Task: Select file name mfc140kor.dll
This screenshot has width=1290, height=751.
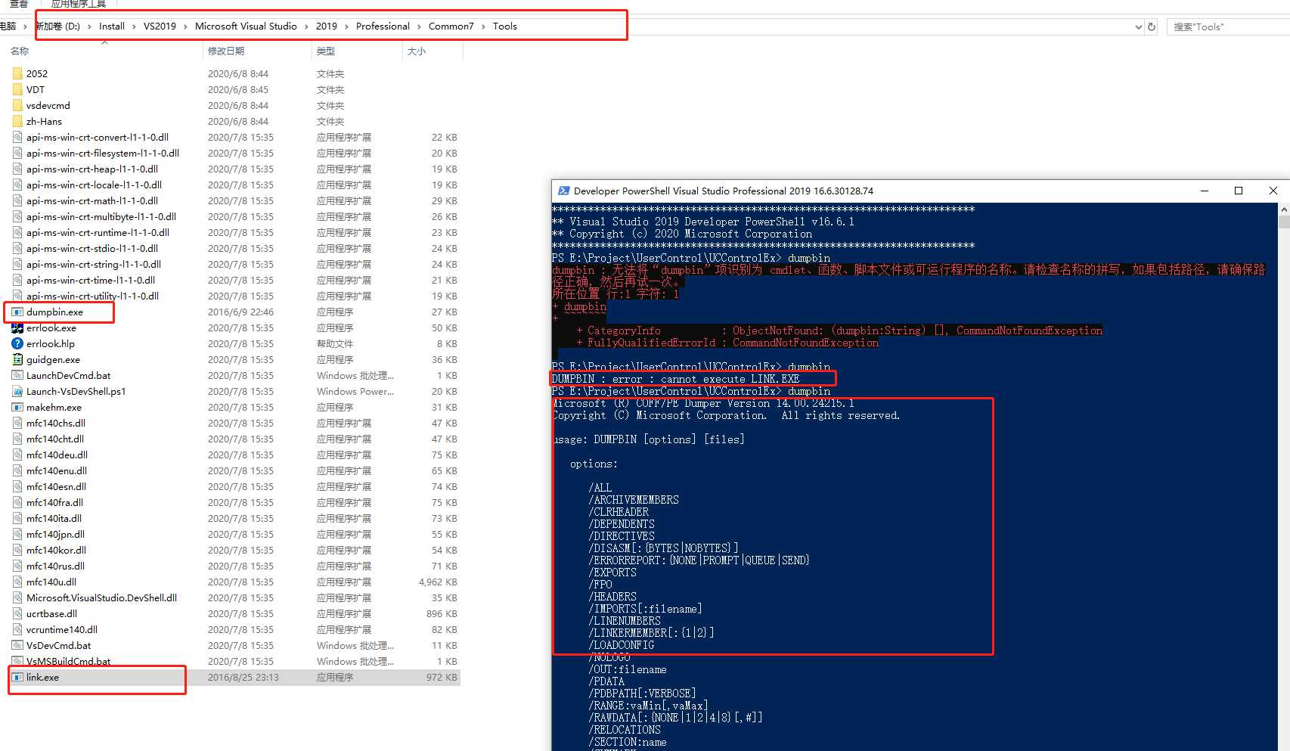Action: (56, 550)
